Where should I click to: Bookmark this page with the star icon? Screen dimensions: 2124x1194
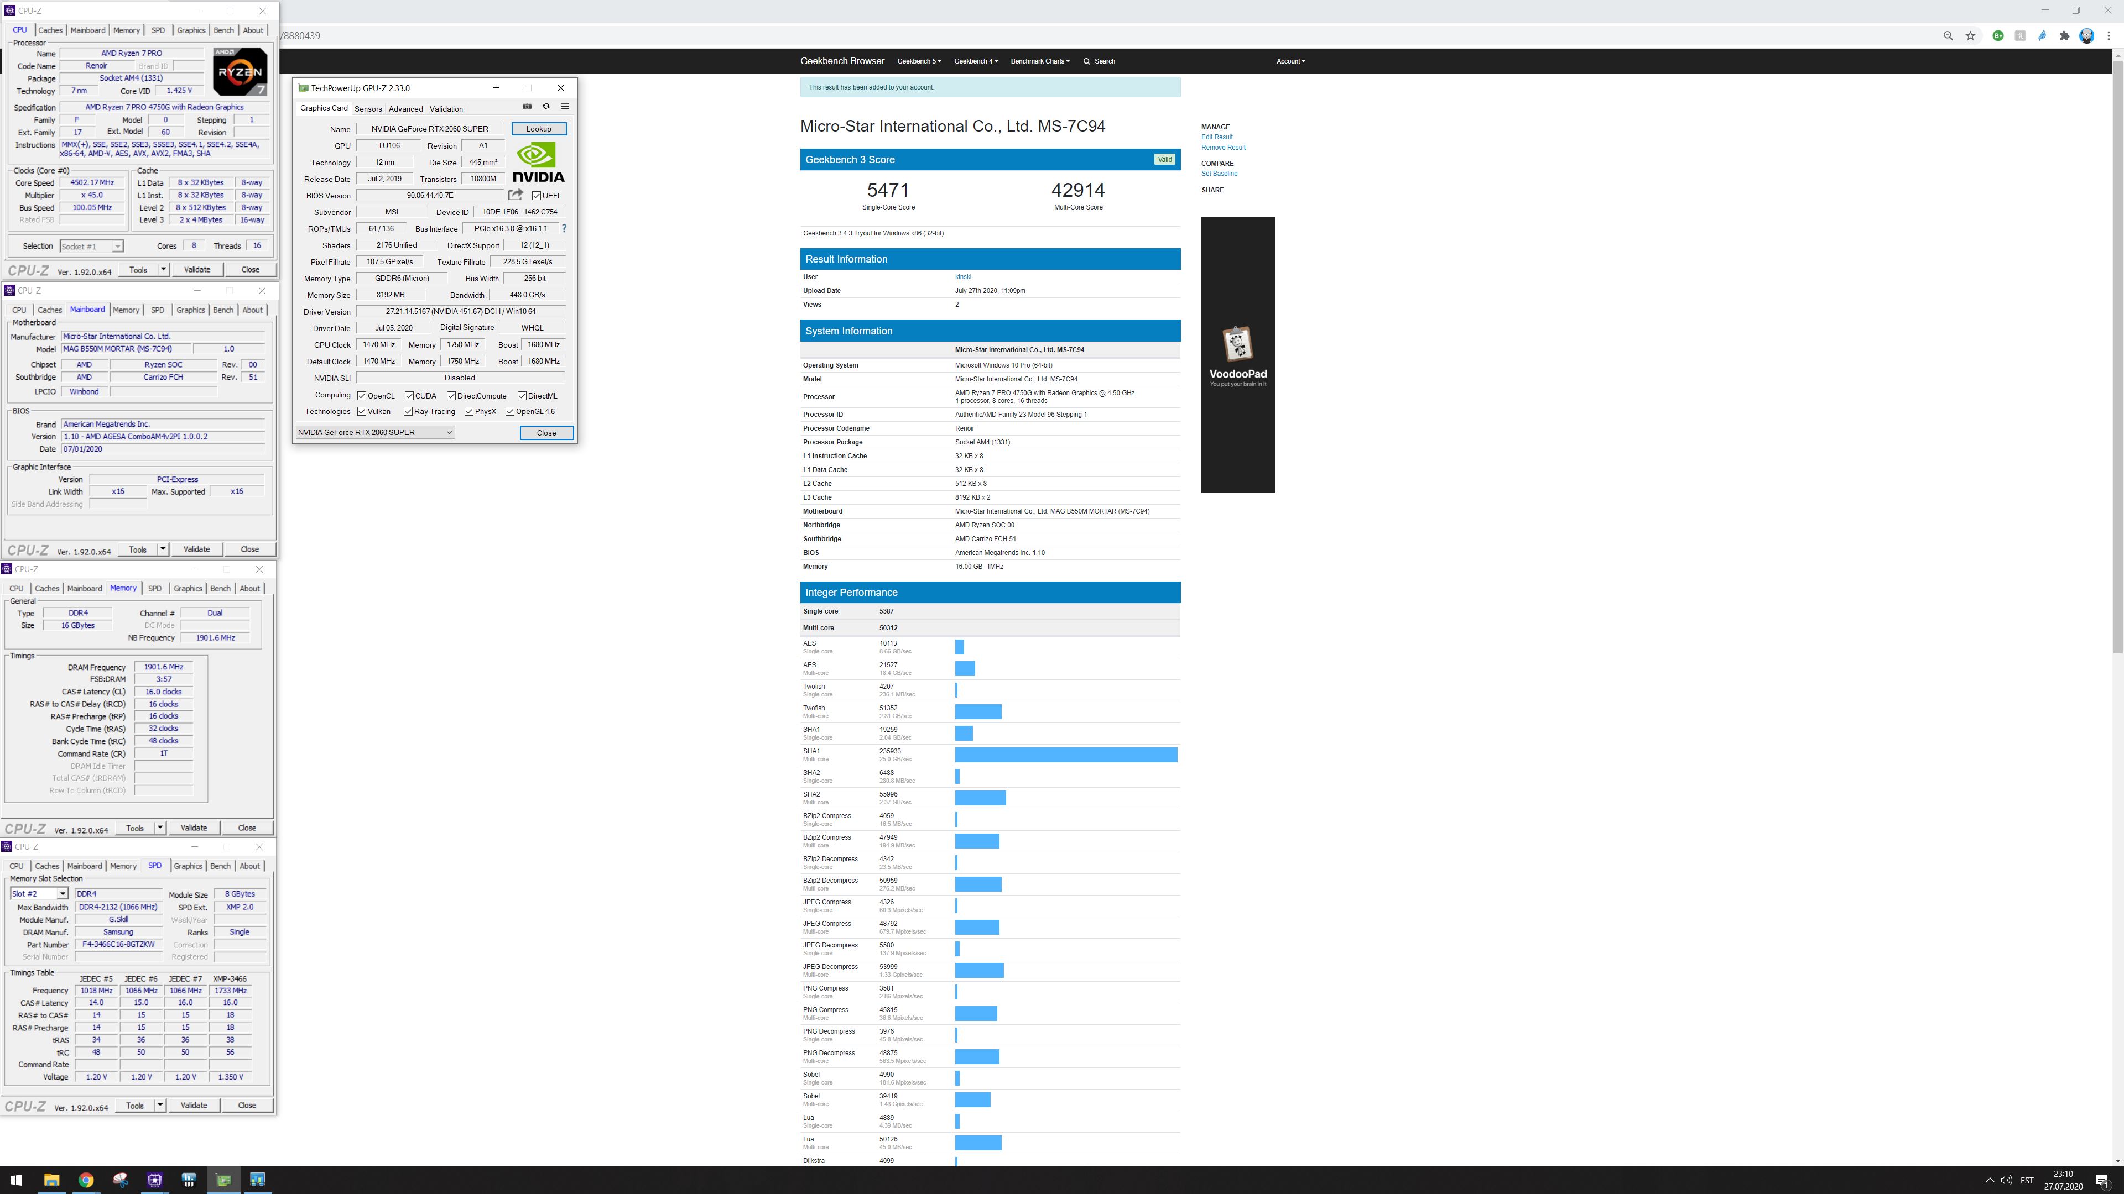(x=1971, y=35)
